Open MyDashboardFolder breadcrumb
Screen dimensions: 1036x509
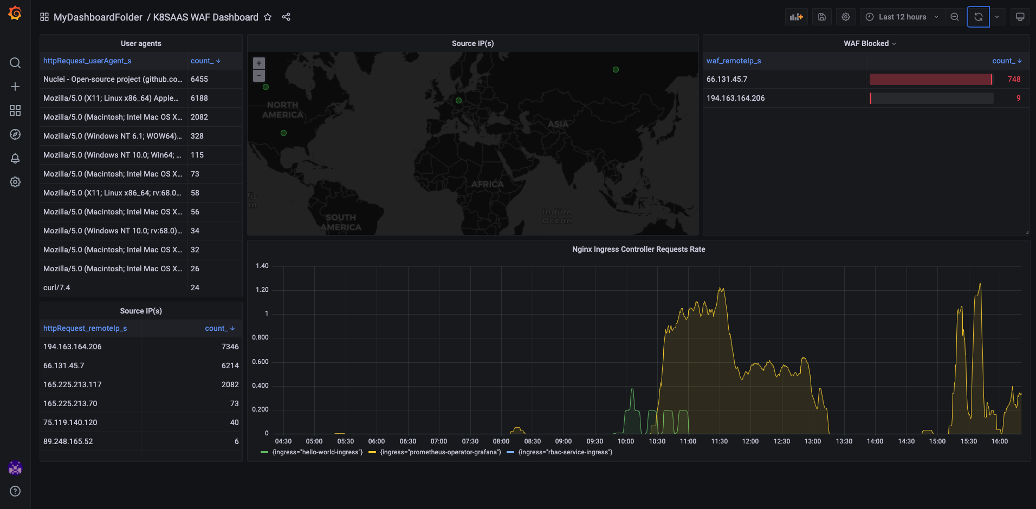click(x=98, y=17)
